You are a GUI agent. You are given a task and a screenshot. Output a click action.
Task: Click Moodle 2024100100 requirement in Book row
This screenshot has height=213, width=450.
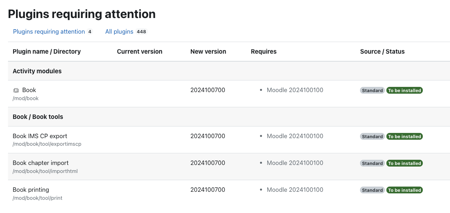tap(295, 90)
